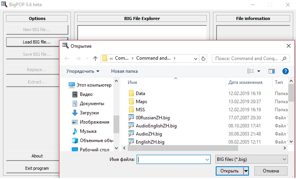Click the About button in BigPOP
This screenshot has height=179, width=296.
tap(37, 156)
